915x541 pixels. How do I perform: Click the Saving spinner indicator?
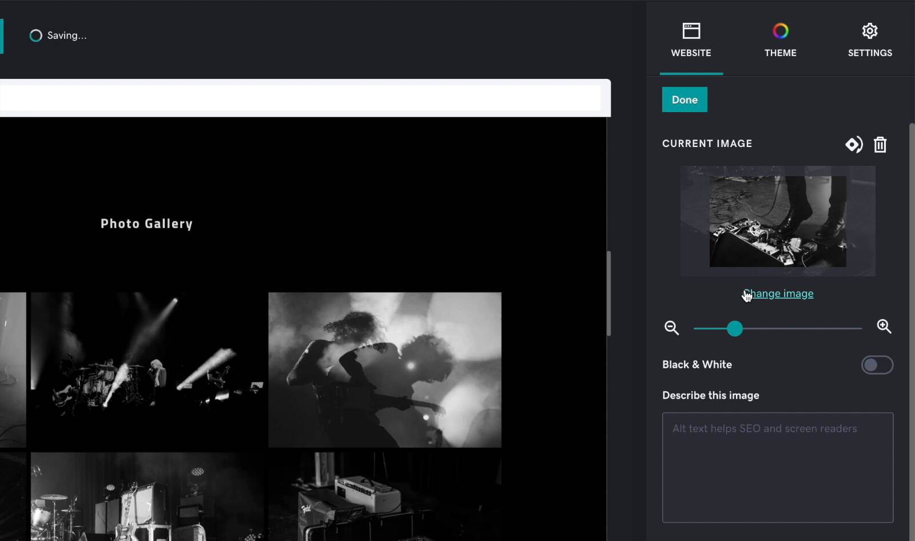[x=35, y=35]
